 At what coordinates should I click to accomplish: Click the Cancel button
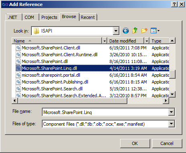167,143
